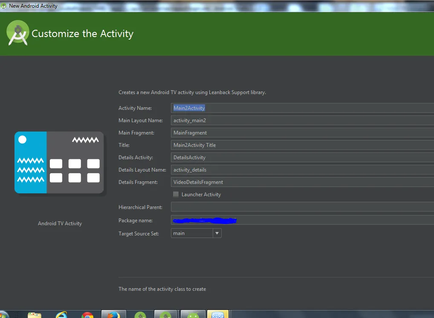Click the Details Activity input field
The width and height of the screenshot is (434, 318).
(302, 158)
